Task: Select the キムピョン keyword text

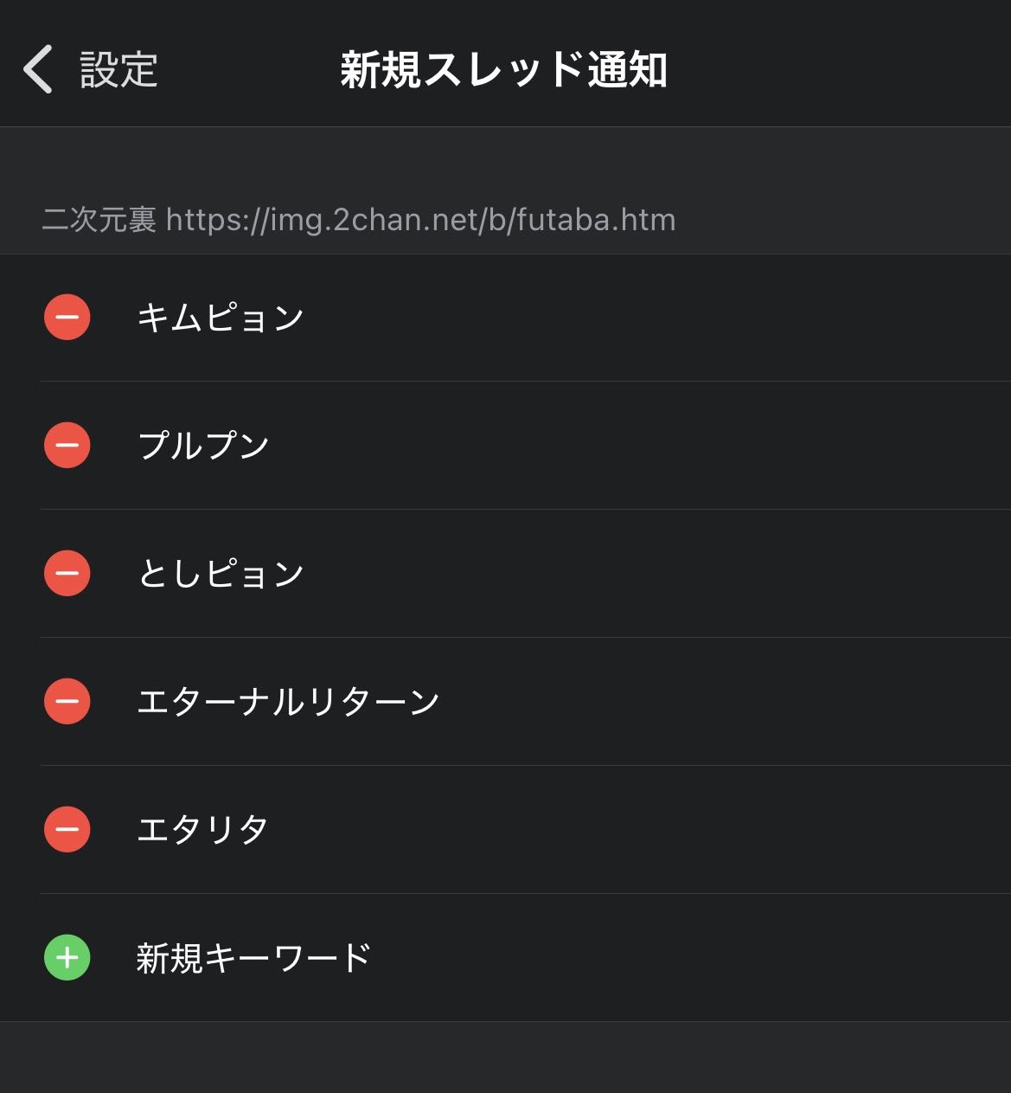Action: coord(221,318)
